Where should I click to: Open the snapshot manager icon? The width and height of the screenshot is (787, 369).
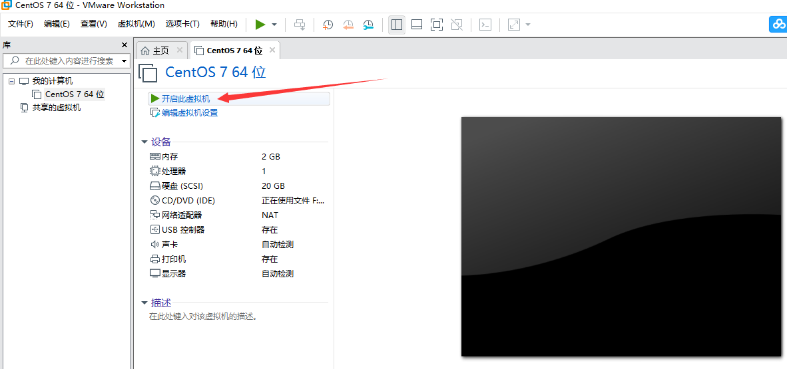tap(368, 25)
